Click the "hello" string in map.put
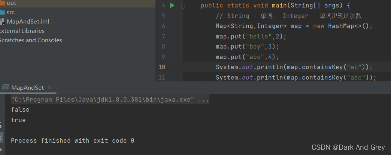This screenshot has height=155, width=391. [x=259, y=36]
